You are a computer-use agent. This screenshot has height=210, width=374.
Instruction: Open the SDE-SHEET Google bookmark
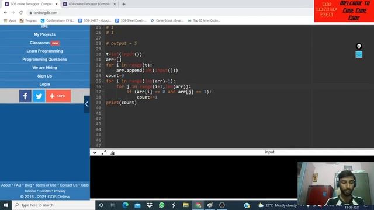(95, 21)
